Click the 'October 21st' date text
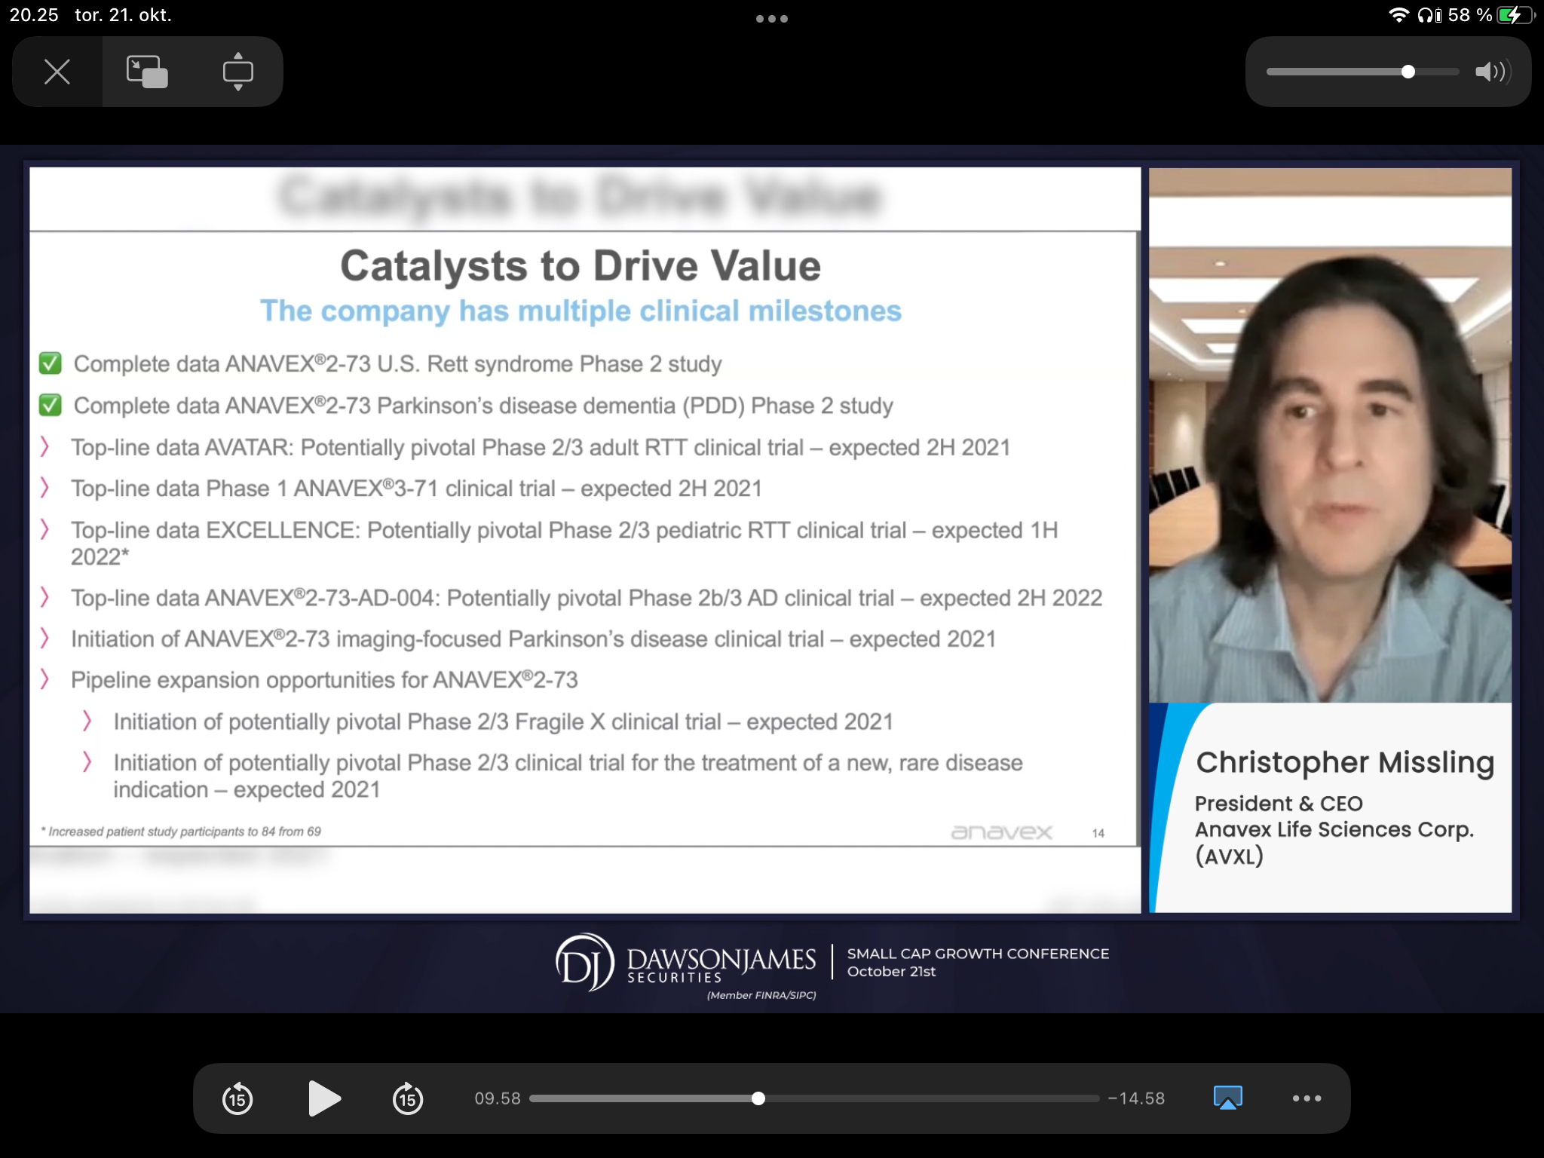 click(x=891, y=972)
